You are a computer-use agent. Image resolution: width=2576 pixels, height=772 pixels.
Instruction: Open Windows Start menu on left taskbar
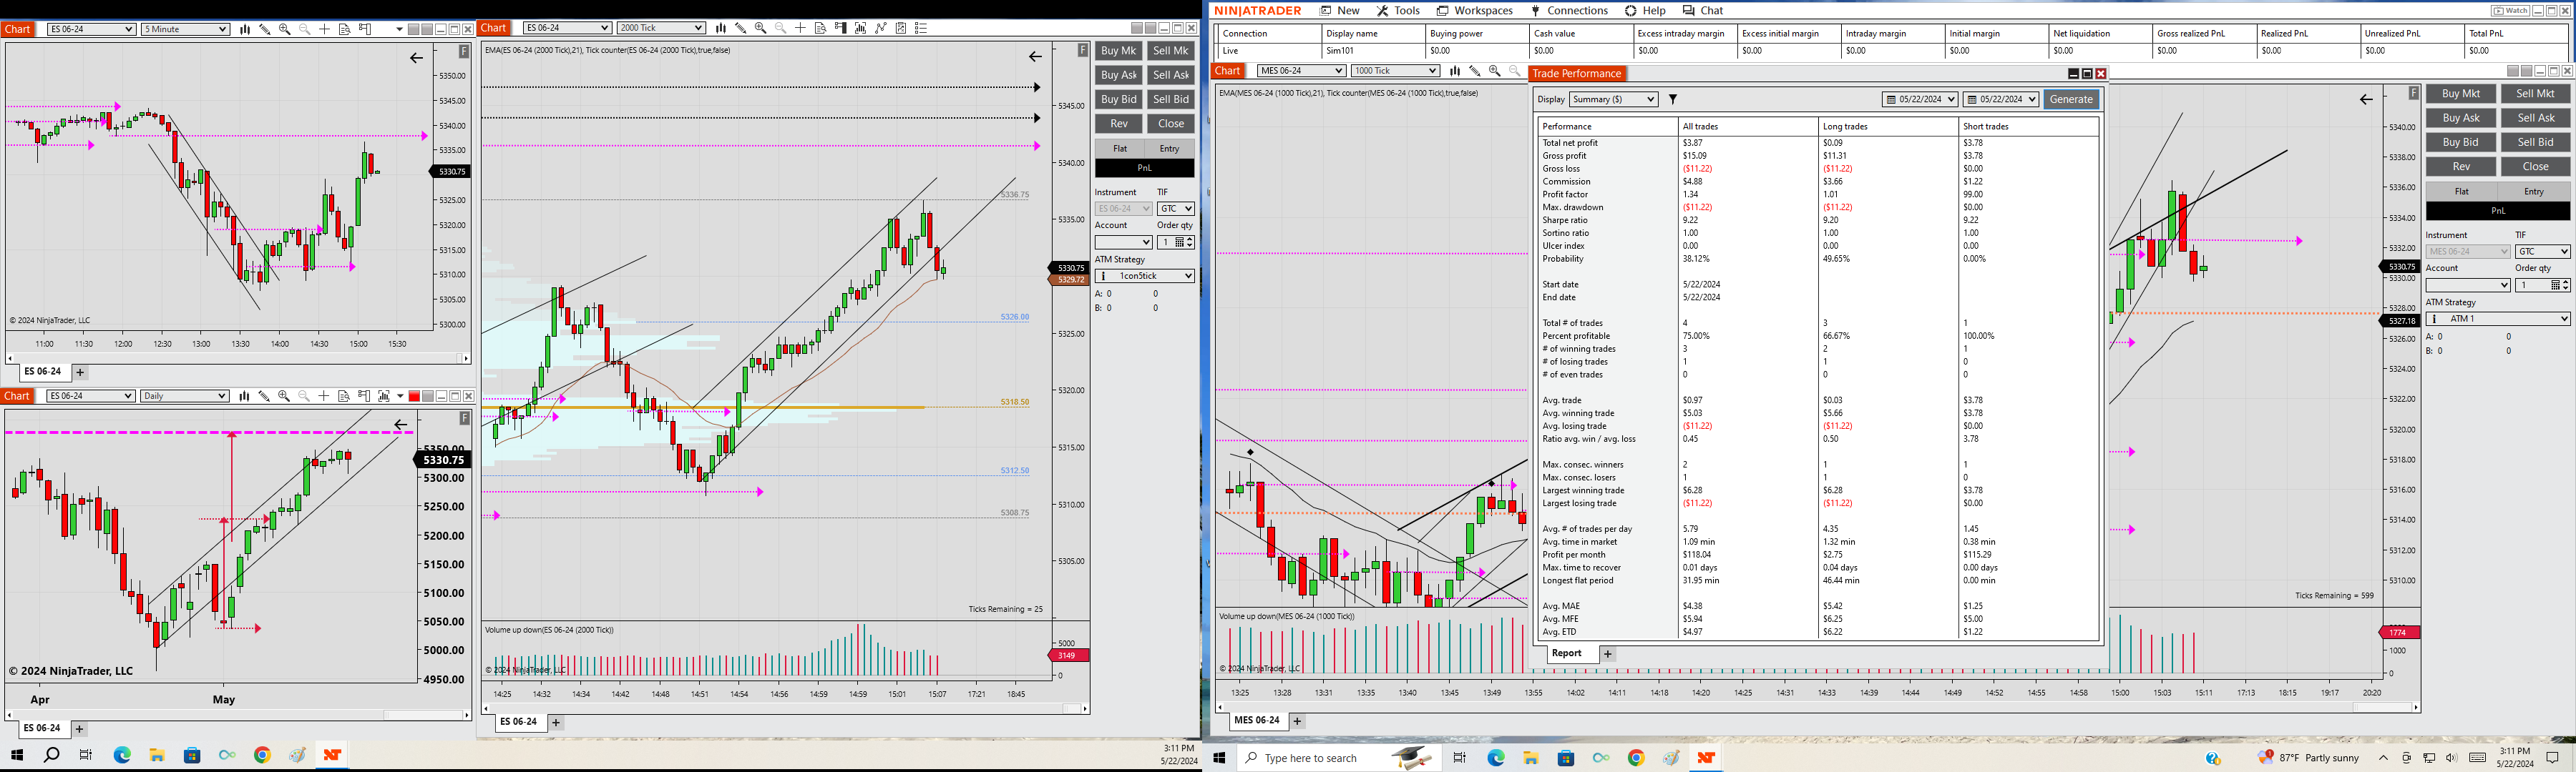pyautogui.click(x=17, y=755)
